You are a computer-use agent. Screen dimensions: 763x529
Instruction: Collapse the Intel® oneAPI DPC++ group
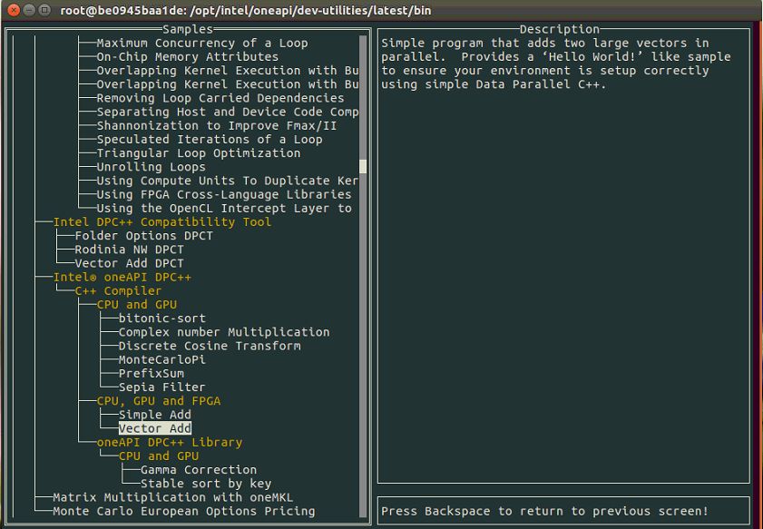(122, 278)
